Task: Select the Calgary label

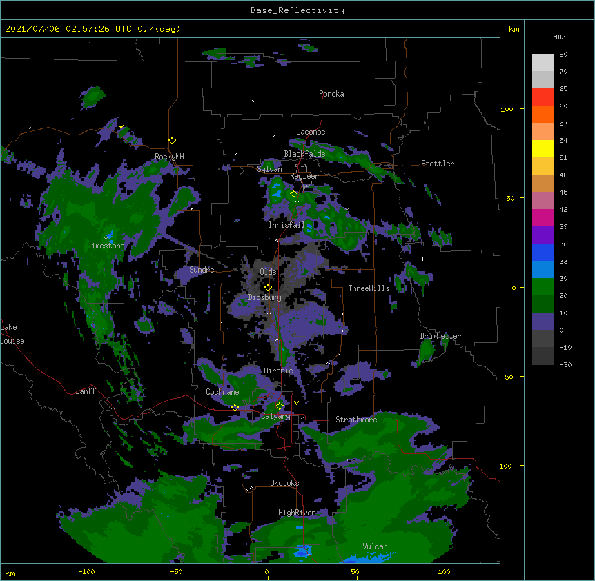Action: point(275,416)
